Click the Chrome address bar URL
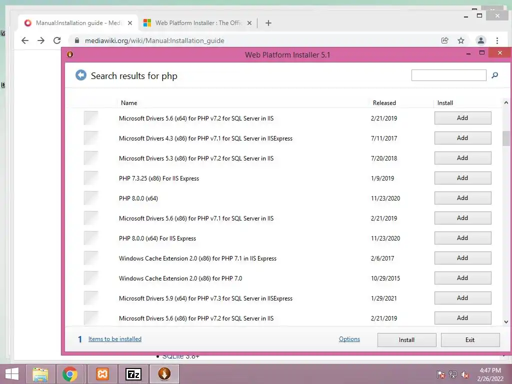 (154, 40)
